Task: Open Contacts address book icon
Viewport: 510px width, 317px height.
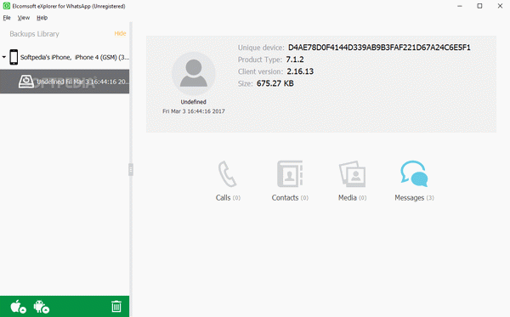Action: pyautogui.click(x=290, y=173)
